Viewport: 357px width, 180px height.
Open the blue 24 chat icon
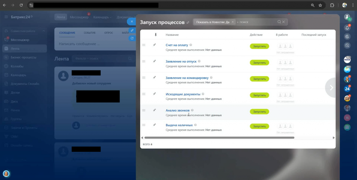(347, 89)
